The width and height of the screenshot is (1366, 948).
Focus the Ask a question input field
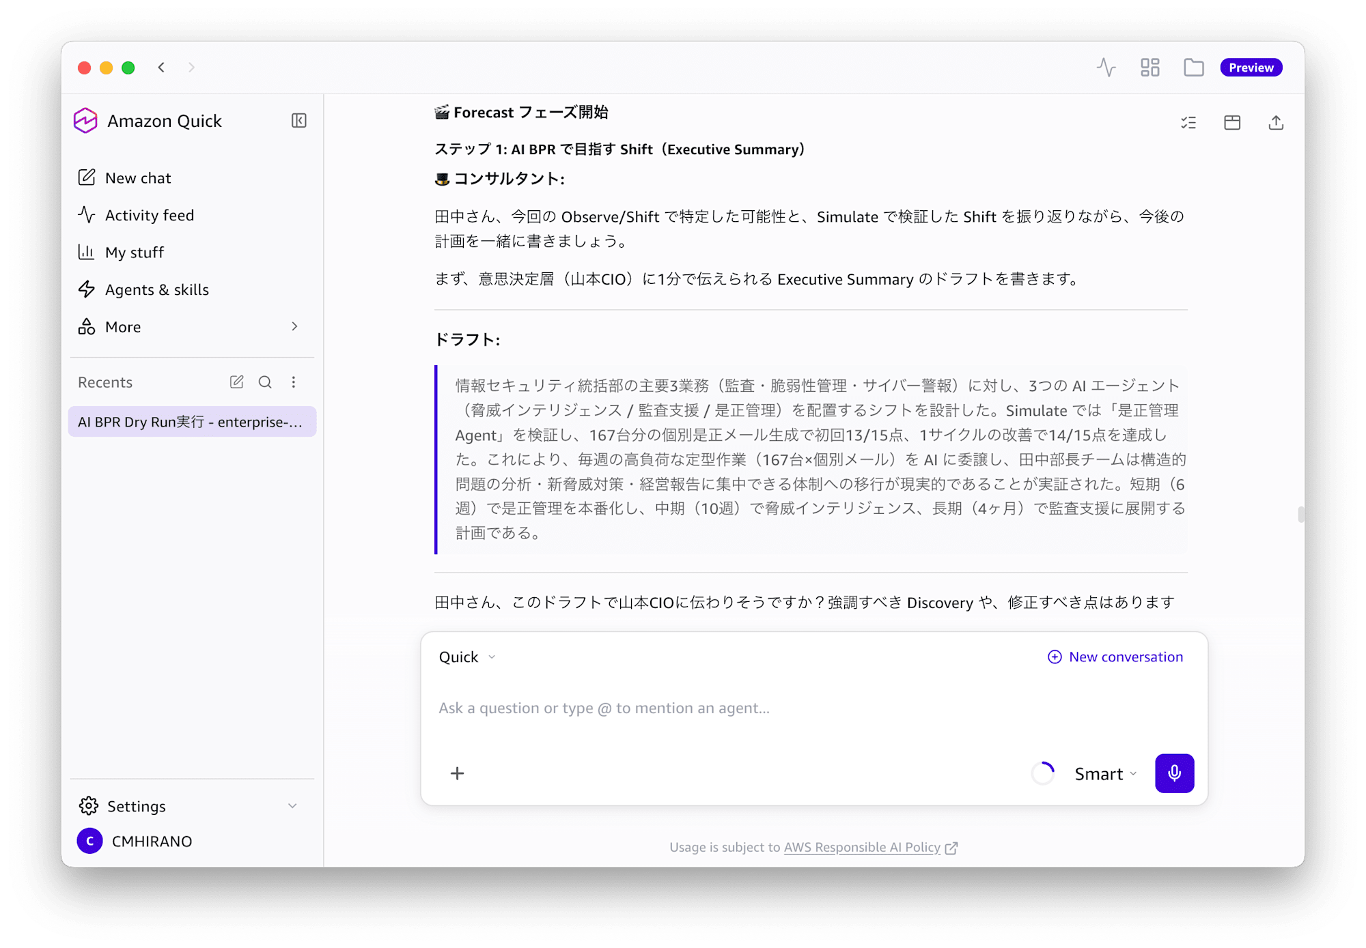(813, 708)
